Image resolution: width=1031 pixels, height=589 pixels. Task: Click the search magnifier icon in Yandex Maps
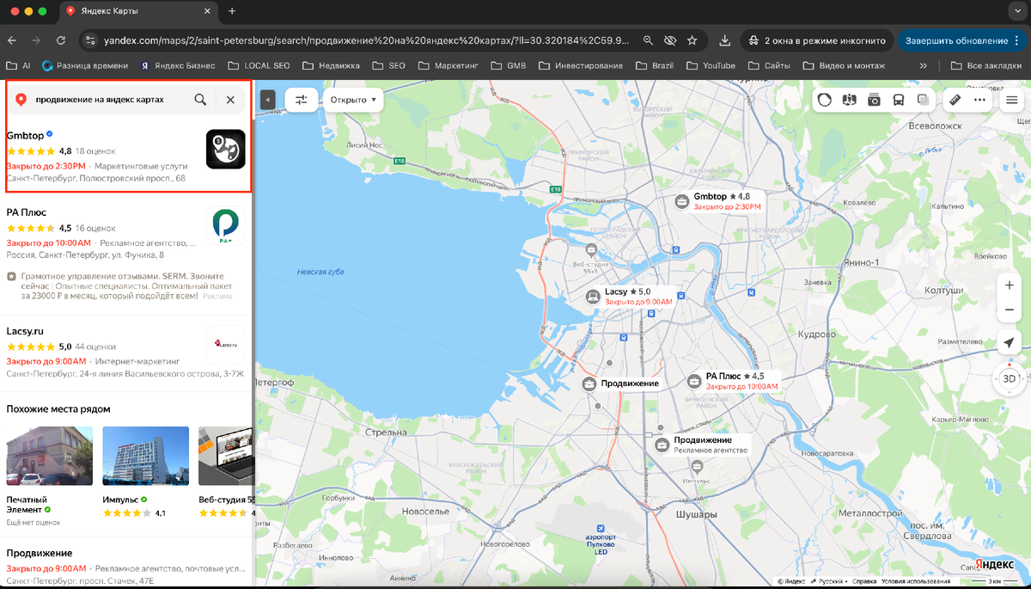200,100
